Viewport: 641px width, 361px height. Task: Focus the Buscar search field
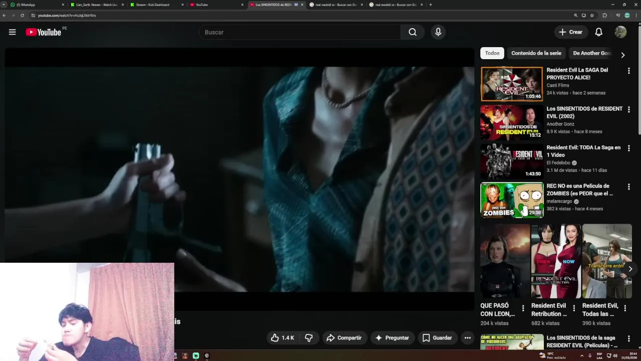299,32
